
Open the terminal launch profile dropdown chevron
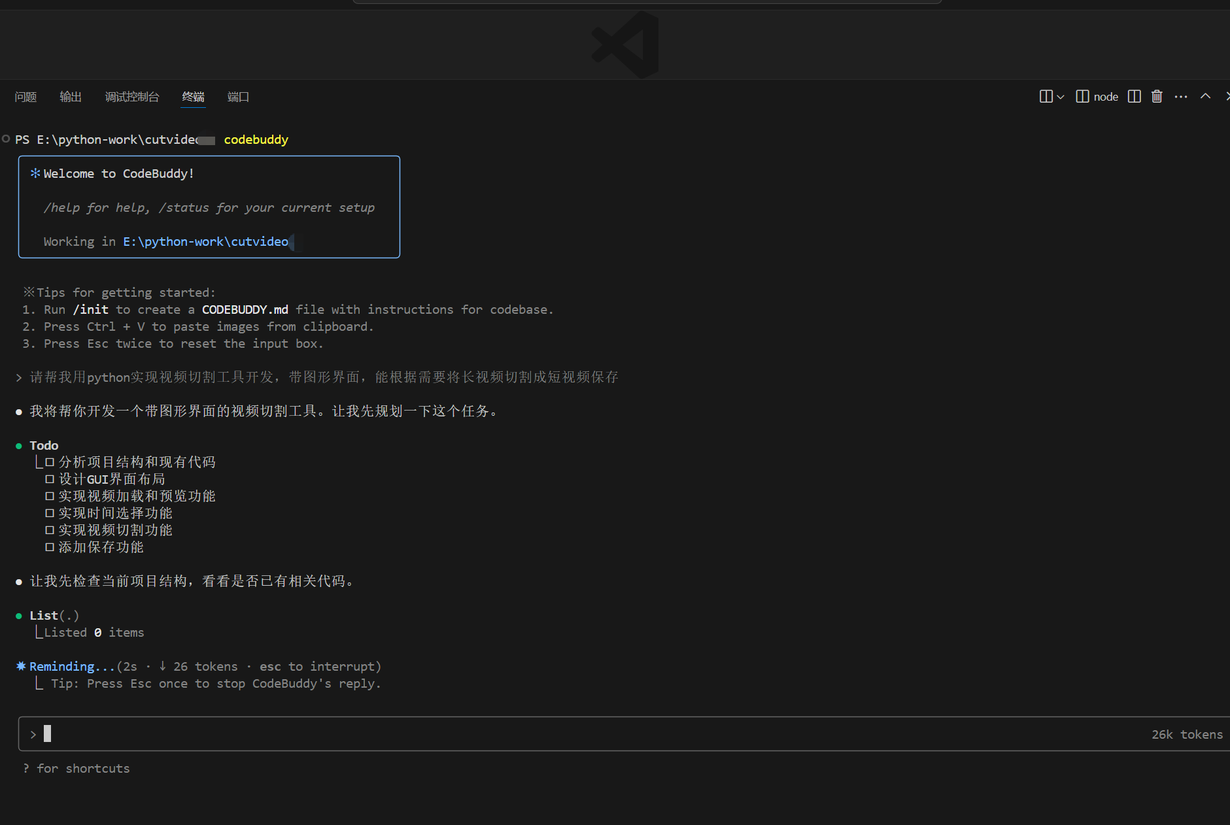point(1061,97)
